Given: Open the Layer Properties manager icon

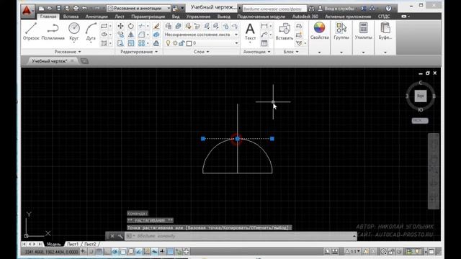Looking at the screenshot, I should tap(168, 26).
